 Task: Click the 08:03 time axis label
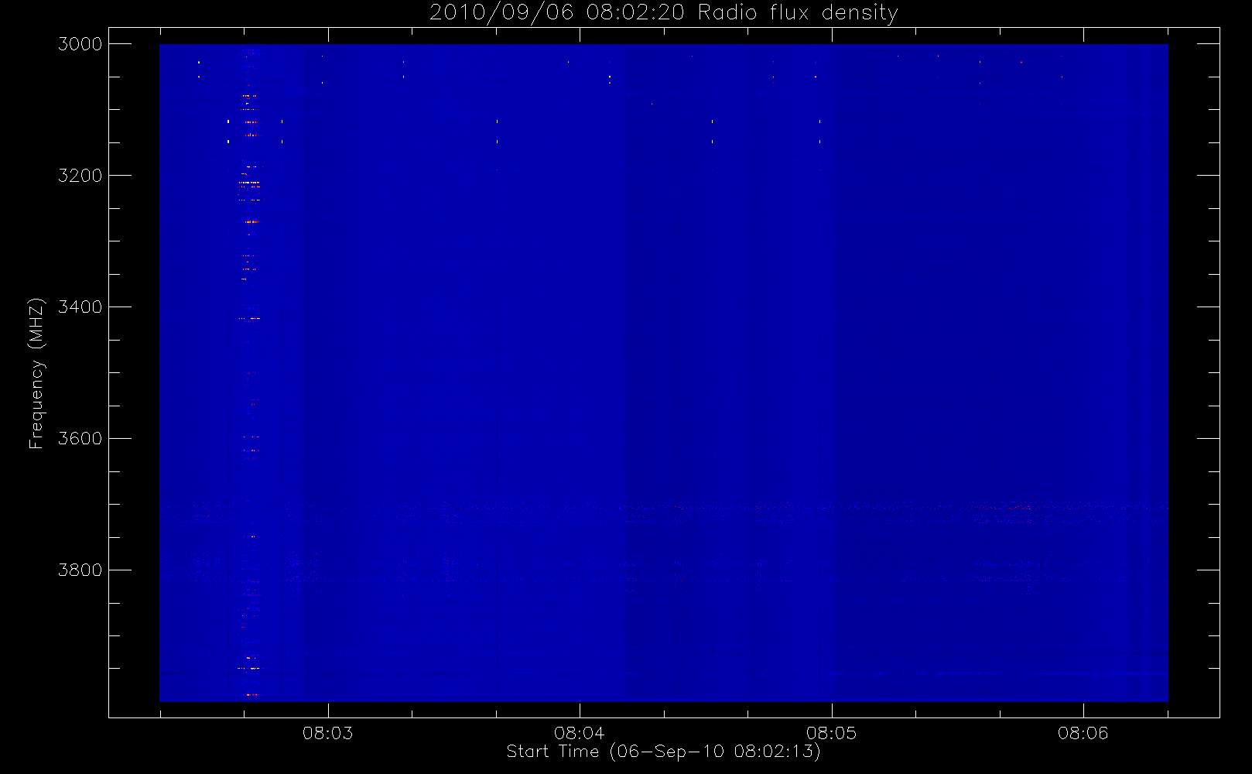[x=327, y=733]
